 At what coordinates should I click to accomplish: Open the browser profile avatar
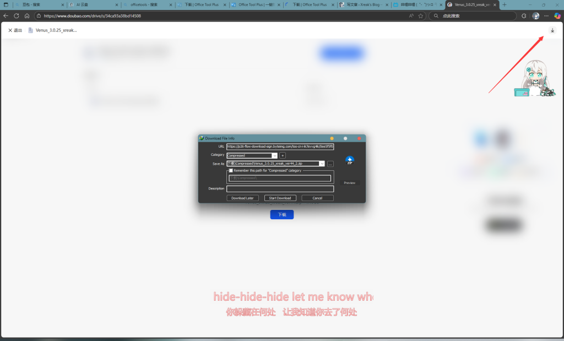pyautogui.click(x=535, y=16)
